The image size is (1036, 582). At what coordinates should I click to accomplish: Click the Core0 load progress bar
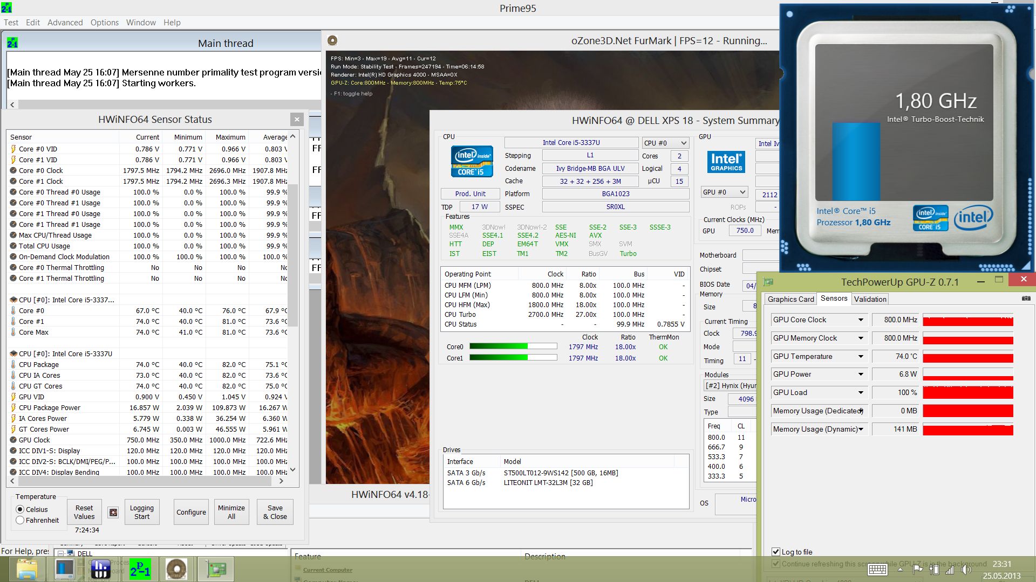pos(513,347)
